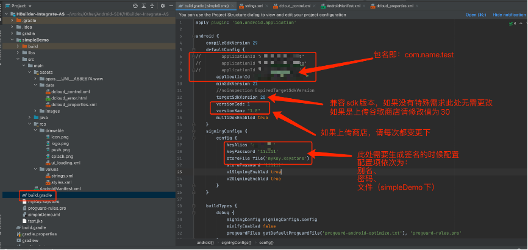Collapse the simpleDemo module node
This screenshot has height=250, width=528.
click(12, 40)
